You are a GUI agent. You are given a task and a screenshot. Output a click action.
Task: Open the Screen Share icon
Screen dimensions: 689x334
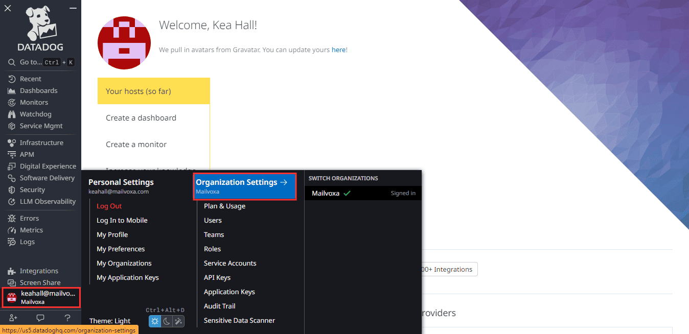pyautogui.click(x=12, y=283)
